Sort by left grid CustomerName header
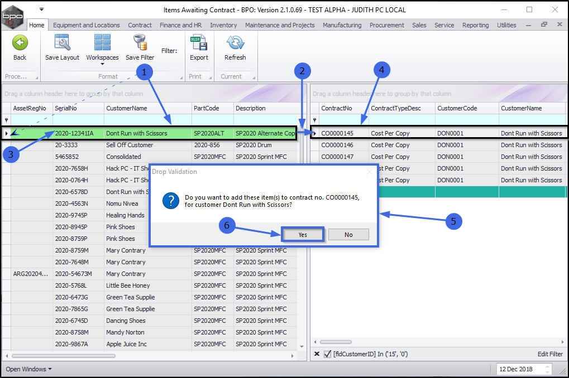 tap(147, 108)
